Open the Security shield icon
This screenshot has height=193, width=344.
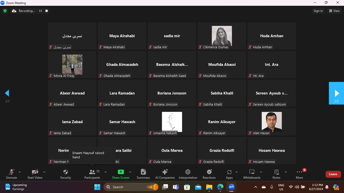pyautogui.click(x=65, y=172)
